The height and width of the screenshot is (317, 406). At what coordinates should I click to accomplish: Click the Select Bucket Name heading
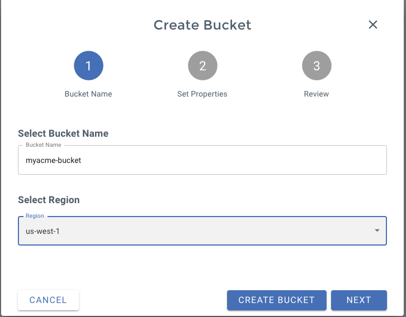pos(63,133)
